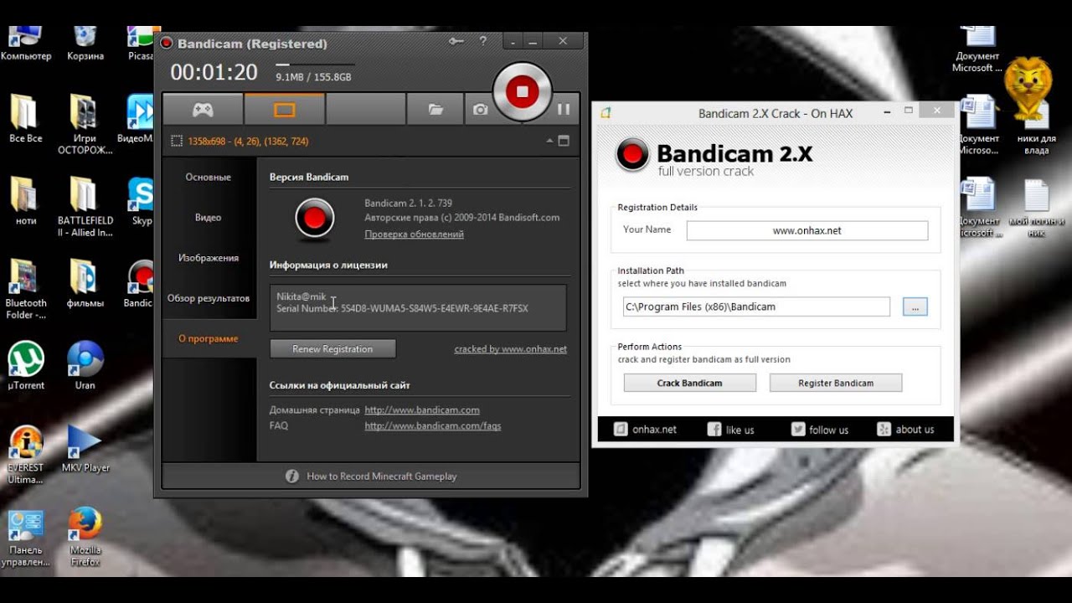Select the Uran browser desktop icon

pyautogui.click(x=85, y=366)
